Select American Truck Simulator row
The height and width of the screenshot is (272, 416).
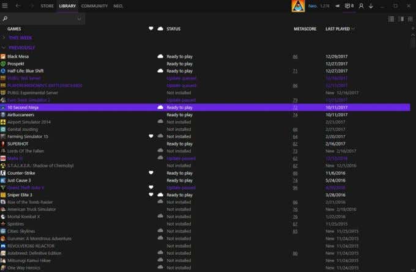pos(205,209)
